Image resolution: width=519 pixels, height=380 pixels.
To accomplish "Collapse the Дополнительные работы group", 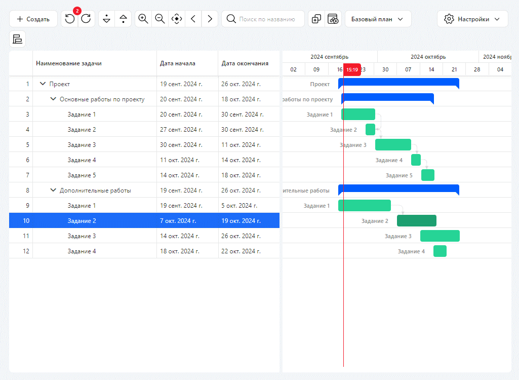I will point(53,190).
